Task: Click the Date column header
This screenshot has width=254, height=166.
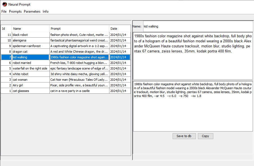Action: pyautogui.click(x=120, y=29)
